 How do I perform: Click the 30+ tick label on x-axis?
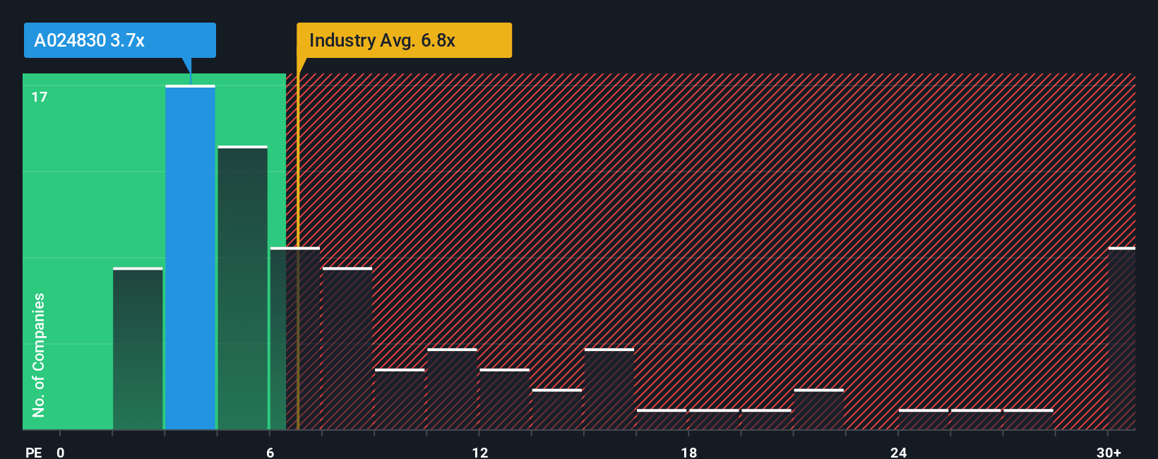coord(1109,452)
